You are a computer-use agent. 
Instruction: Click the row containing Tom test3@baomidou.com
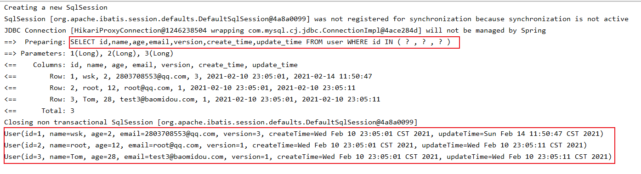[192, 99]
